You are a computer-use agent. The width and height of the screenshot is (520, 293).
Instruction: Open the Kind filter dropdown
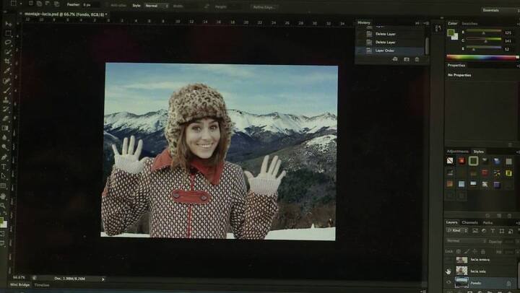[457, 230]
